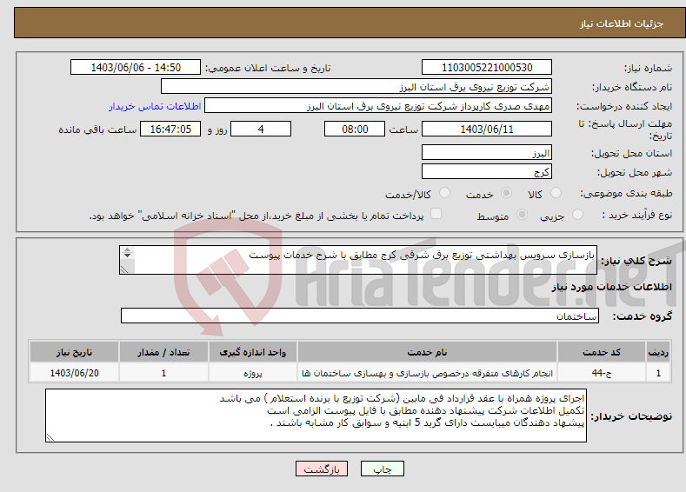Select the خدمت radio button
Screen dimensions: 686x492
click(506, 193)
